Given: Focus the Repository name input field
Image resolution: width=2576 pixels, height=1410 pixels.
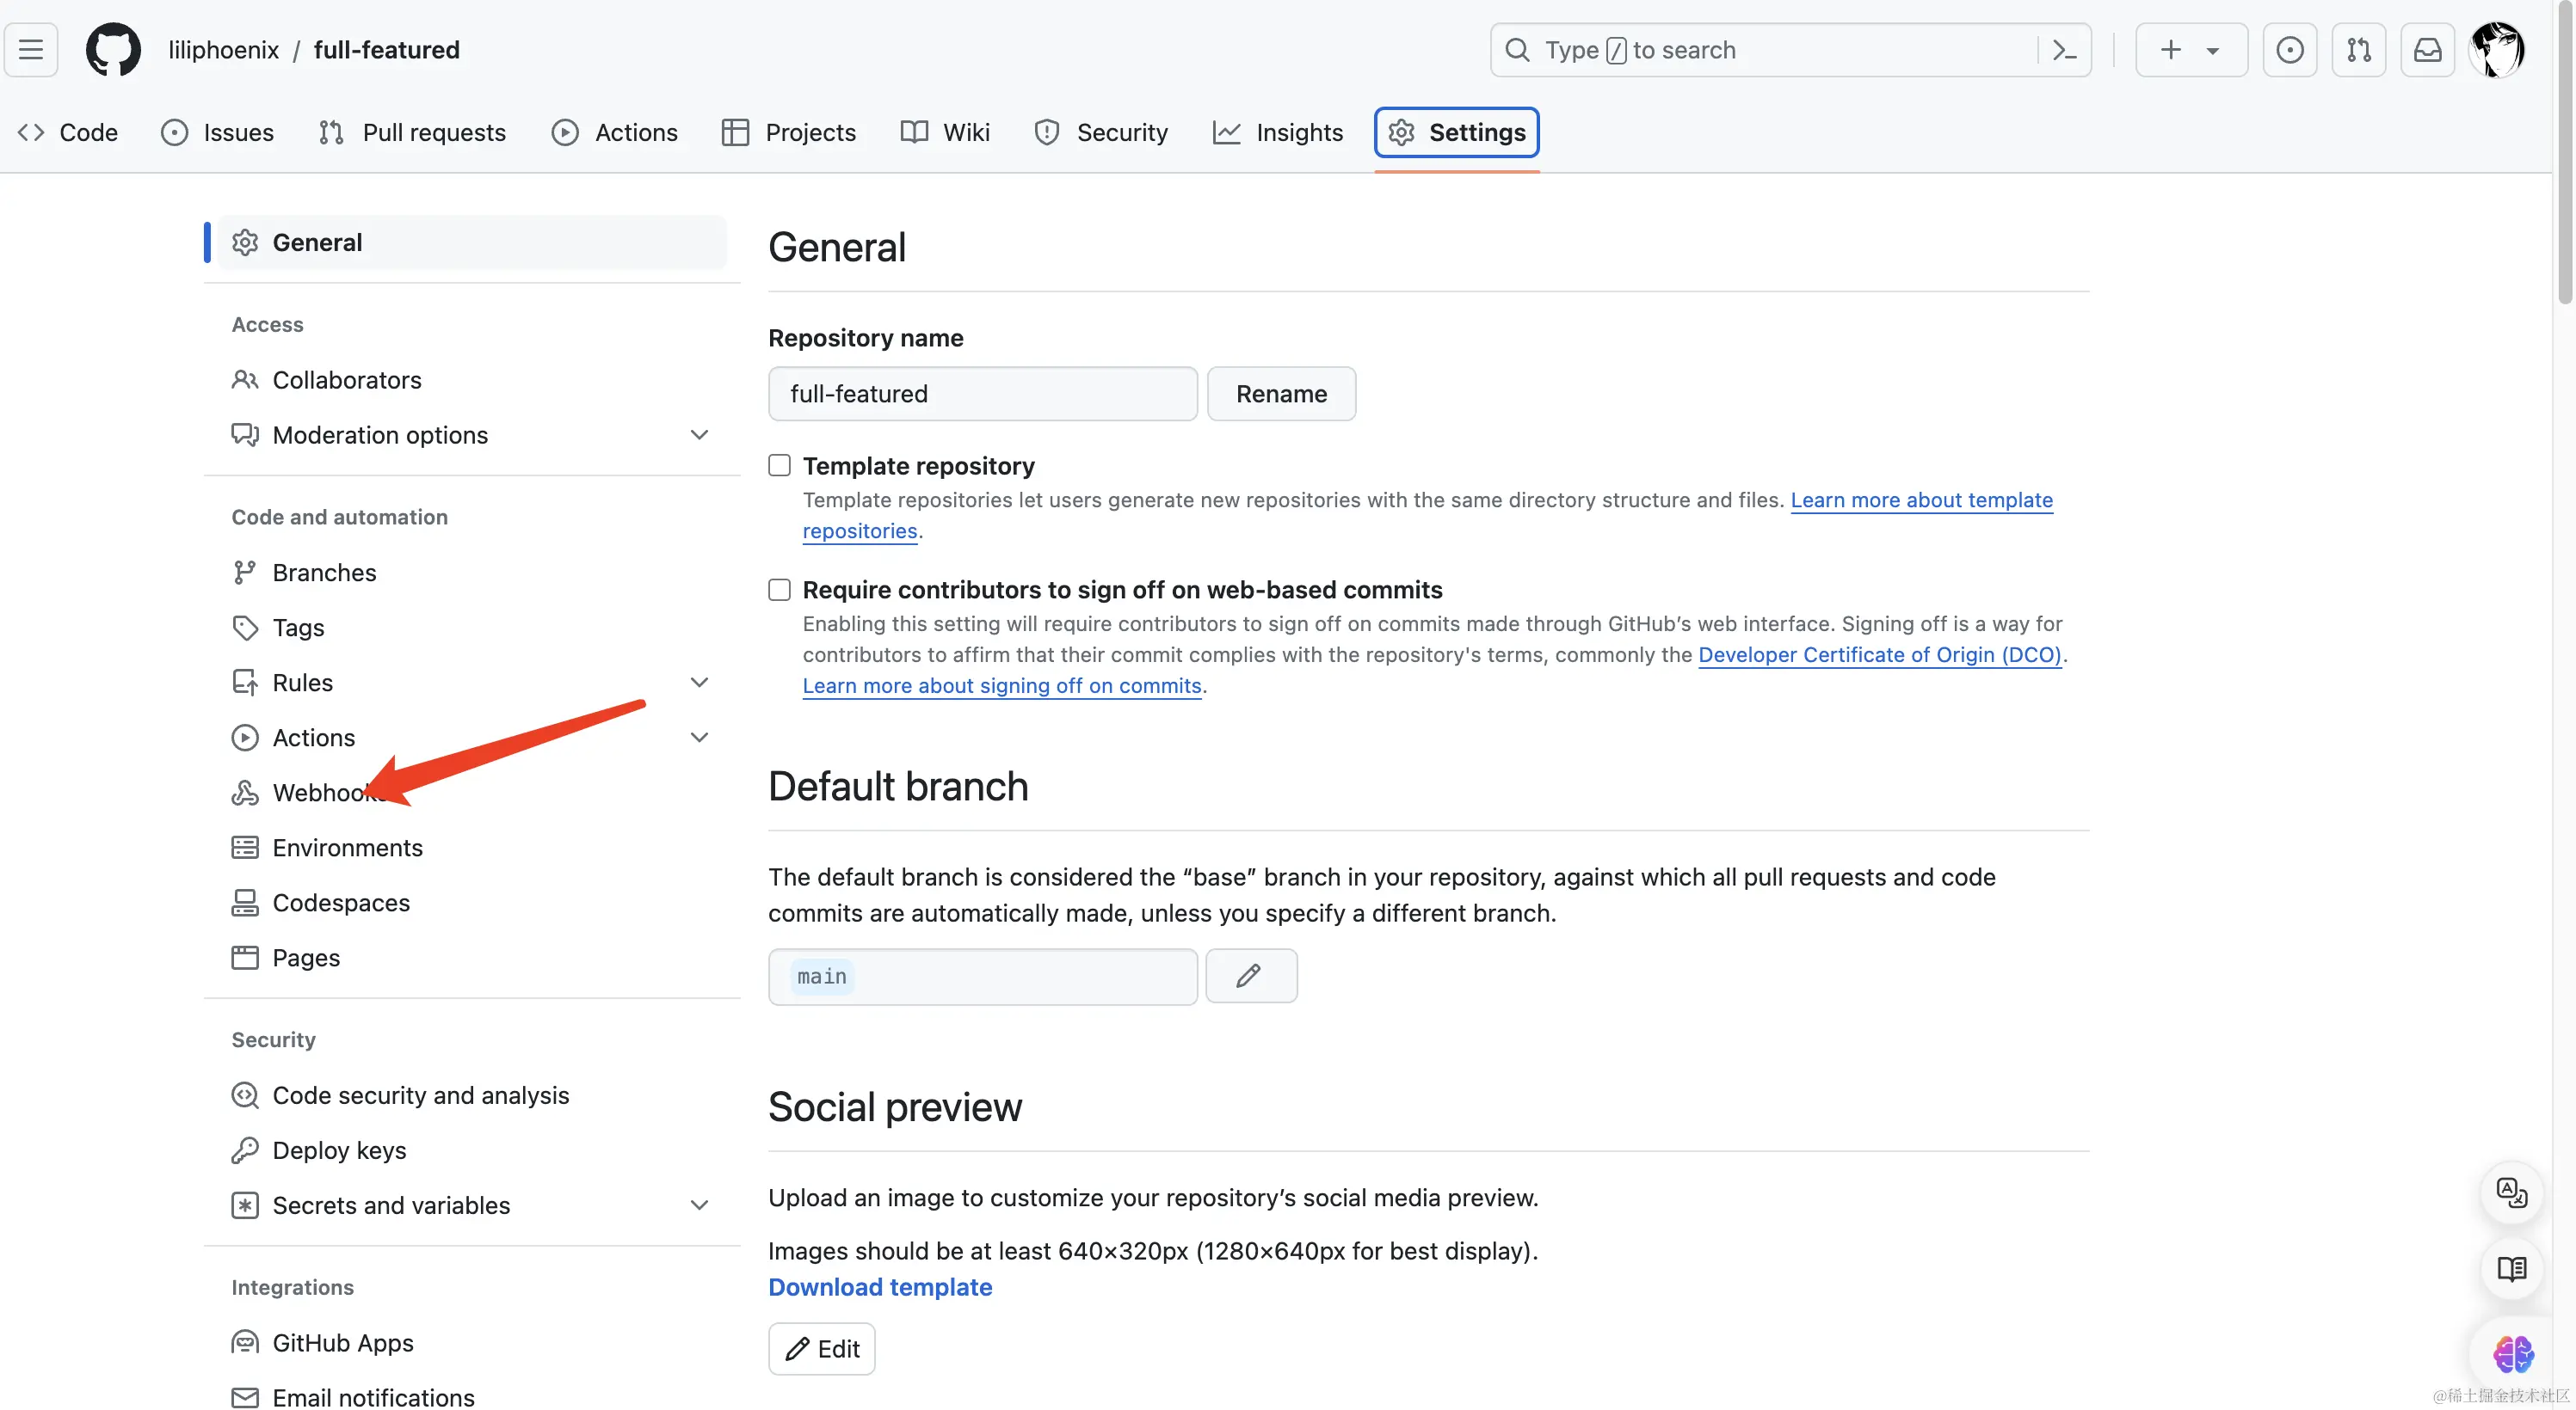Looking at the screenshot, I should pos(982,394).
